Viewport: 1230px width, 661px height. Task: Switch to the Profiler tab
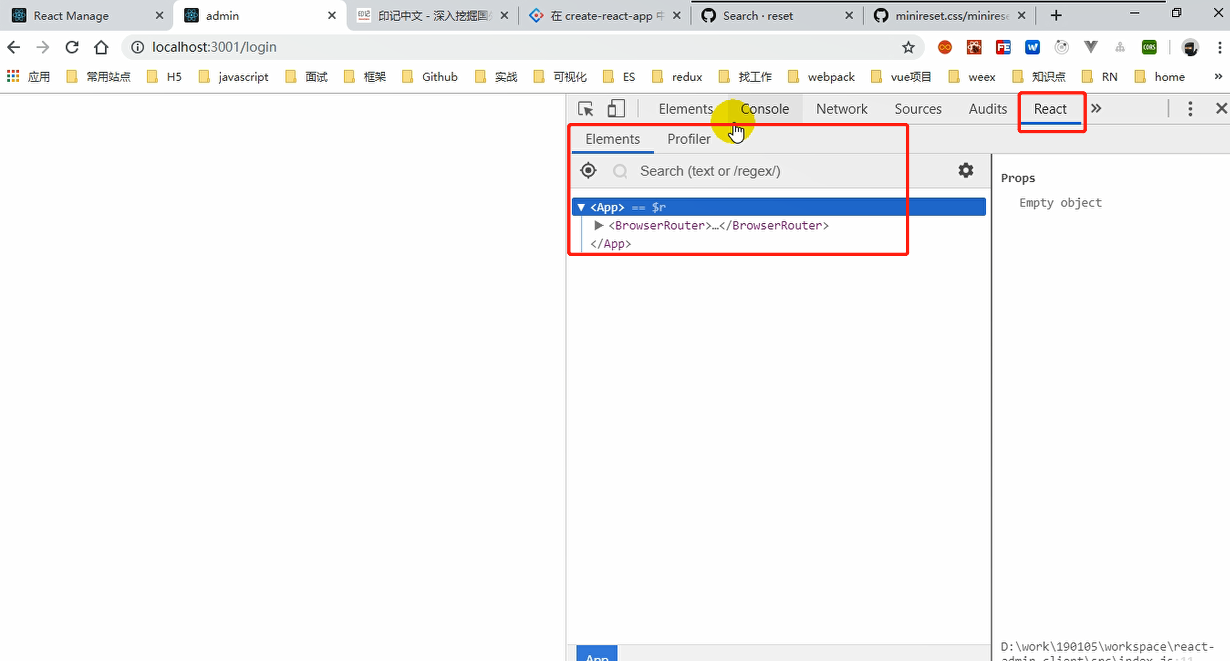click(x=689, y=139)
